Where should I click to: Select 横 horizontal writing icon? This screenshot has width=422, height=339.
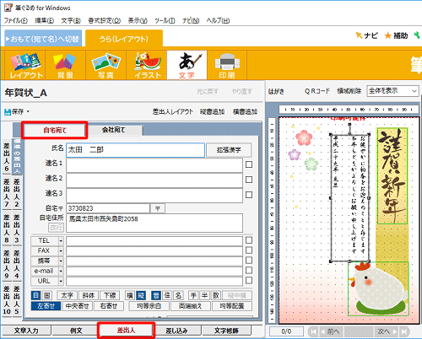[130, 295]
